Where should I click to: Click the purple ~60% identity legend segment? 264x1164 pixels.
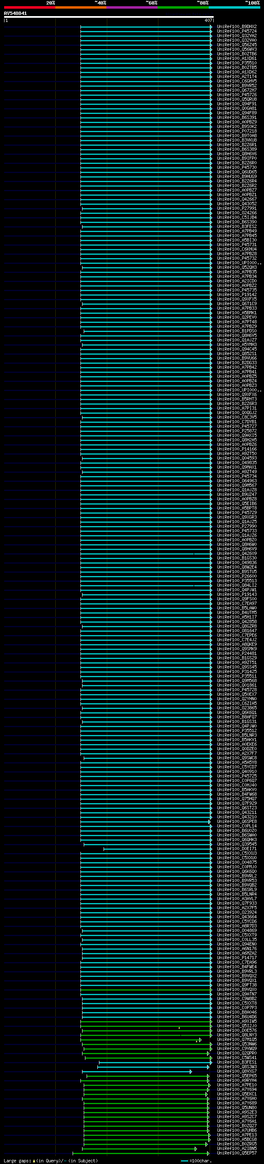coord(132,7)
